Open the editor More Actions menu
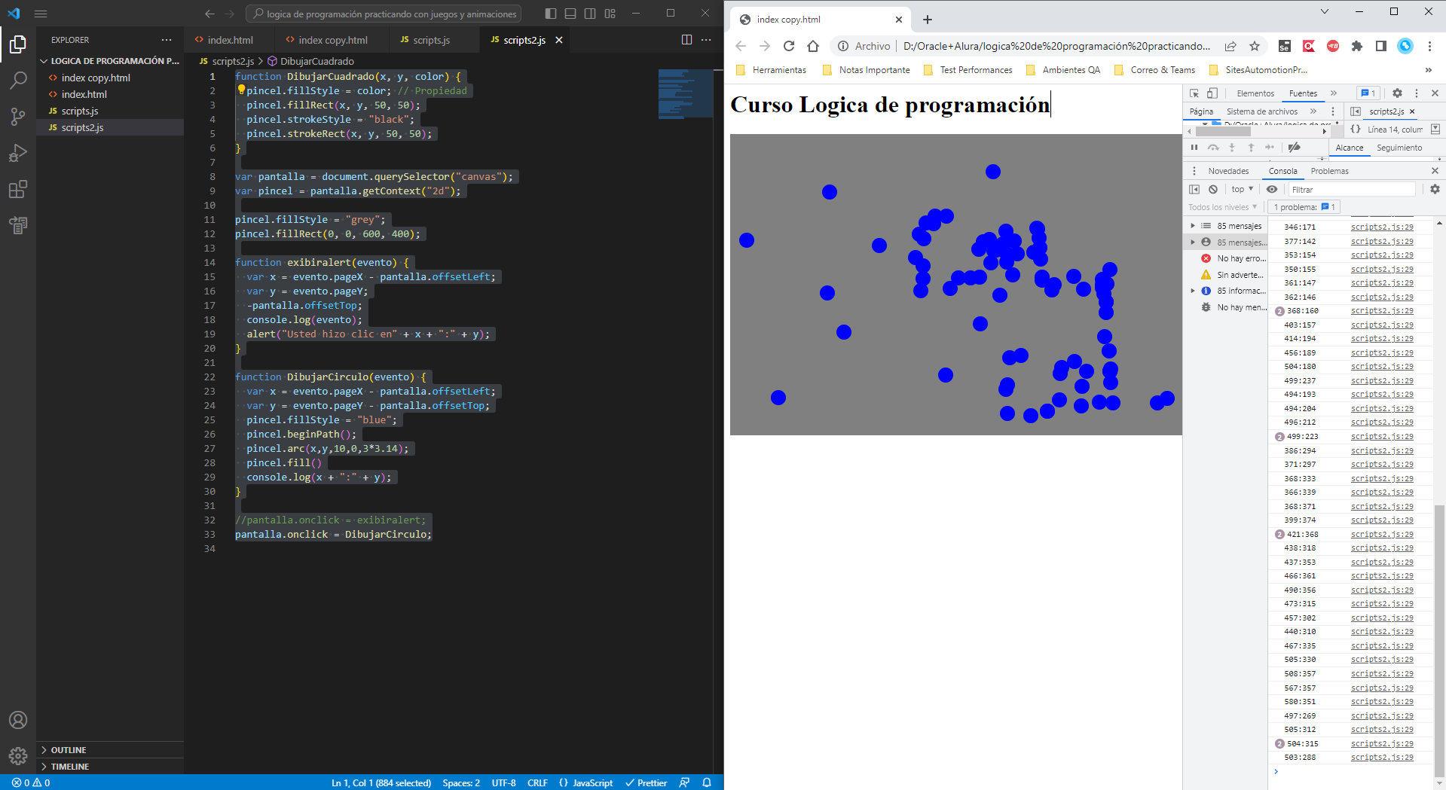This screenshot has width=1446, height=790. (706, 40)
